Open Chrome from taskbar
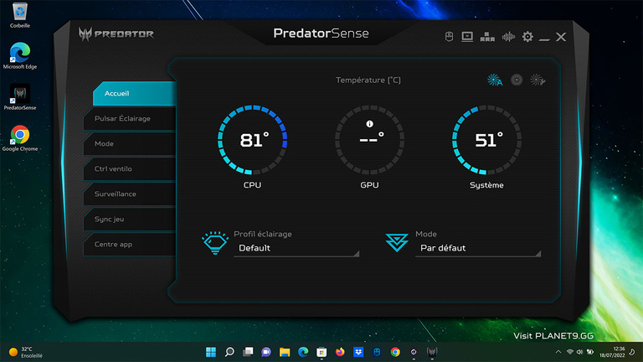The width and height of the screenshot is (643, 362). [x=395, y=352]
